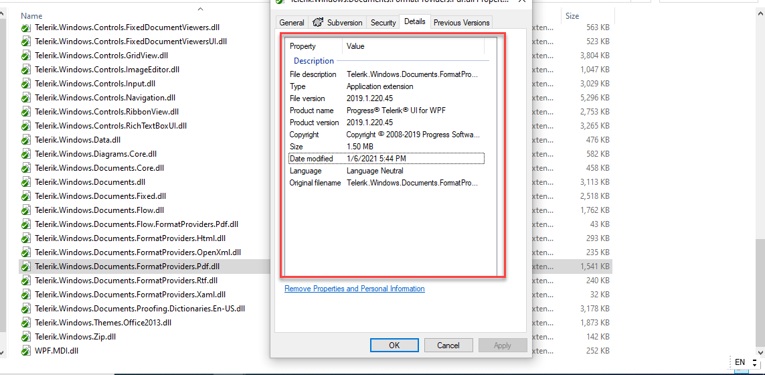Select the icon of Telerik.Windows.Documents.Core.dll

(x=26, y=169)
